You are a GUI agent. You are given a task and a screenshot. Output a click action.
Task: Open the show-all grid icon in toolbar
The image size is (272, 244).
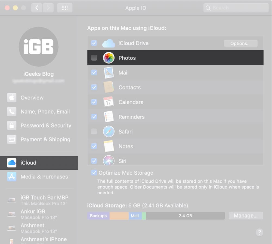point(65,8)
